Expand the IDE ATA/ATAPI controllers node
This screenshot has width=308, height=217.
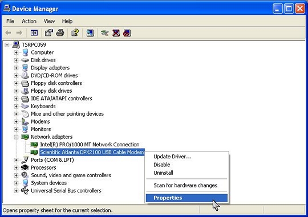[16, 99]
